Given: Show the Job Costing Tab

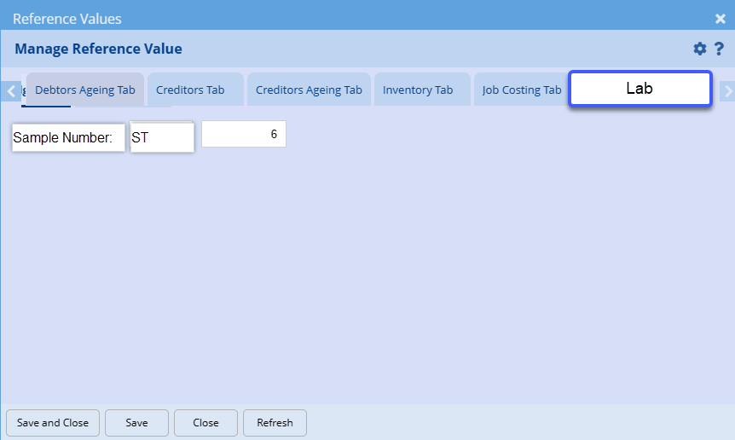Looking at the screenshot, I should (x=522, y=90).
